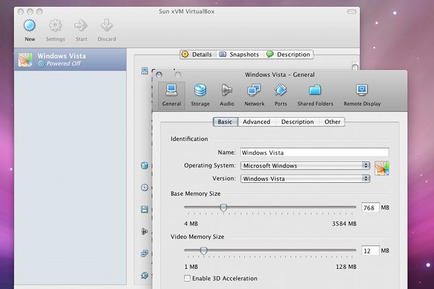The width and height of the screenshot is (434, 289).
Task: Click the Name field containing Windows Vista
Action: coord(314,153)
